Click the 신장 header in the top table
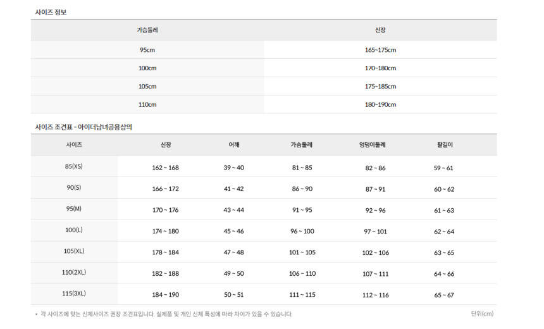544x329 pixels. point(380,30)
